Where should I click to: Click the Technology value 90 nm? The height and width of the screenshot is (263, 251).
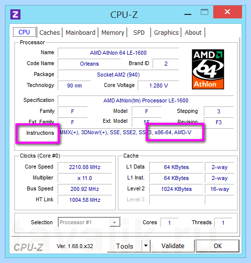[x=74, y=86]
